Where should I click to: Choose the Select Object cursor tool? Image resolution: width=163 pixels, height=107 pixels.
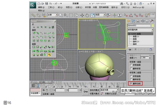coord(61,15)
